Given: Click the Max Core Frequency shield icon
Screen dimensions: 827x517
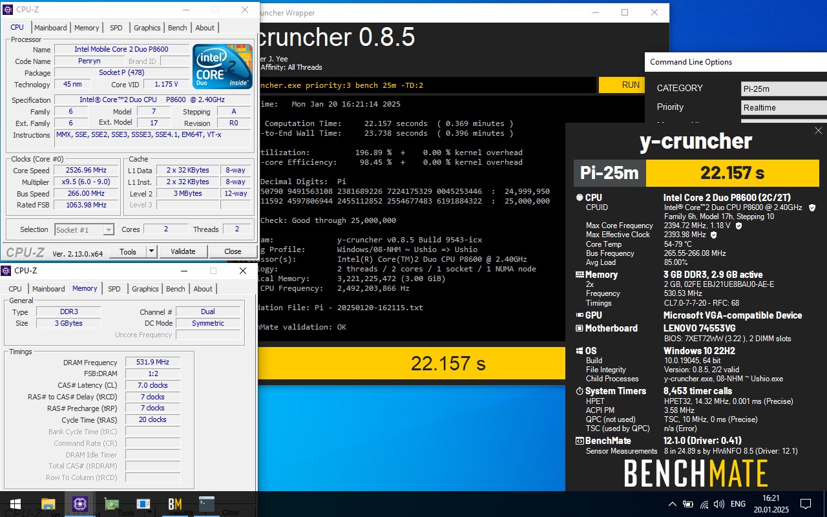Looking at the screenshot, I should (738, 226).
